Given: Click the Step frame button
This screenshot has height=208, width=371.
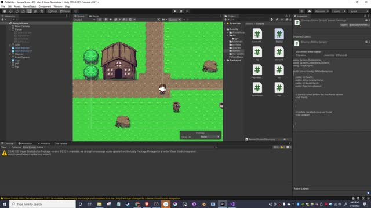Looking at the screenshot, I should pyautogui.click(x=187, y=12).
